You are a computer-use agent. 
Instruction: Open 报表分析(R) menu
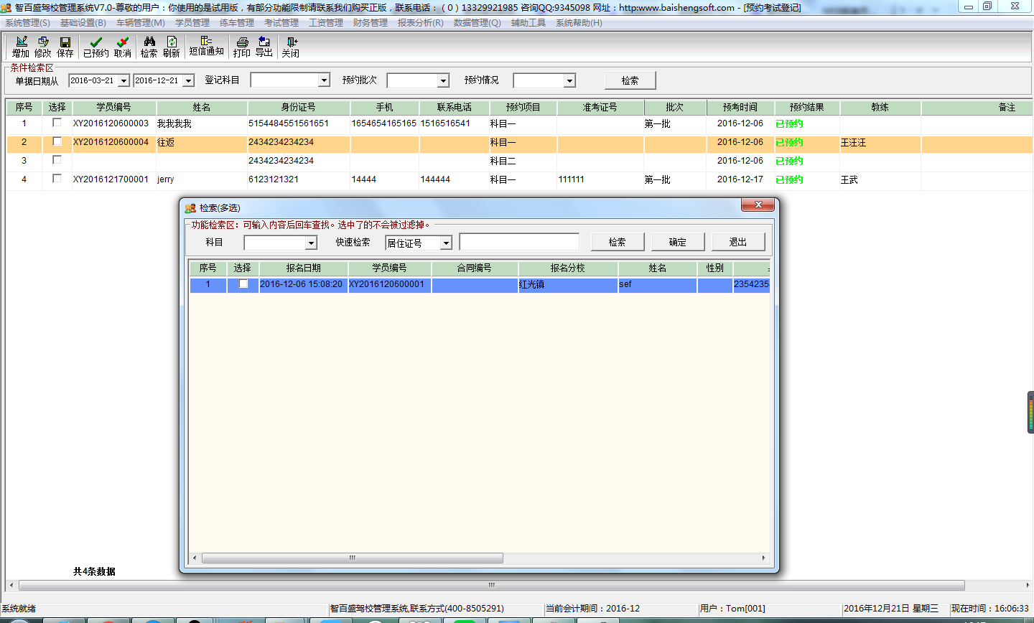tap(421, 23)
